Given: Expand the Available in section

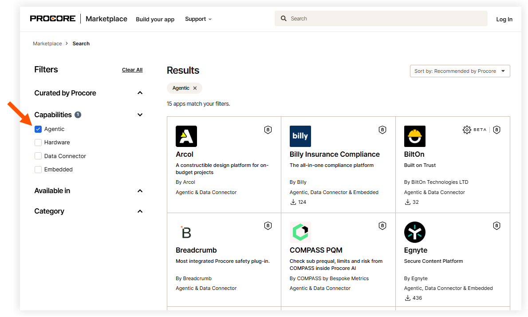Looking at the screenshot, I should pyautogui.click(x=140, y=191).
